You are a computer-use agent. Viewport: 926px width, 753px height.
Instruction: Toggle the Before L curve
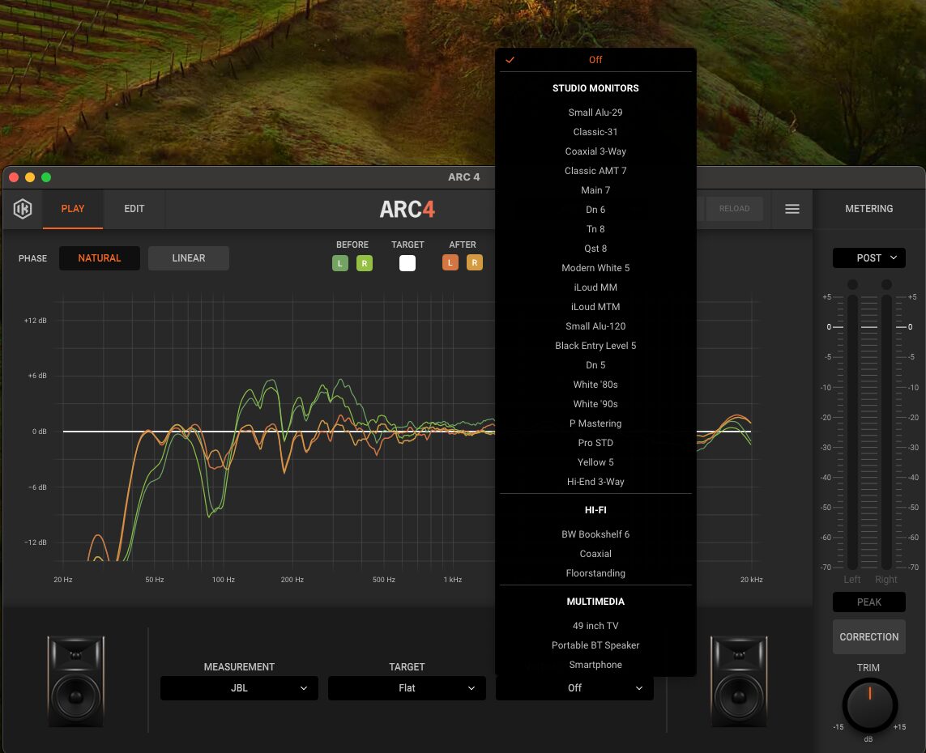tap(340, 263)
